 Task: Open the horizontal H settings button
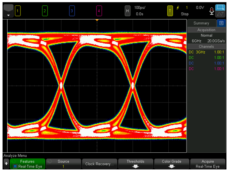127,11
